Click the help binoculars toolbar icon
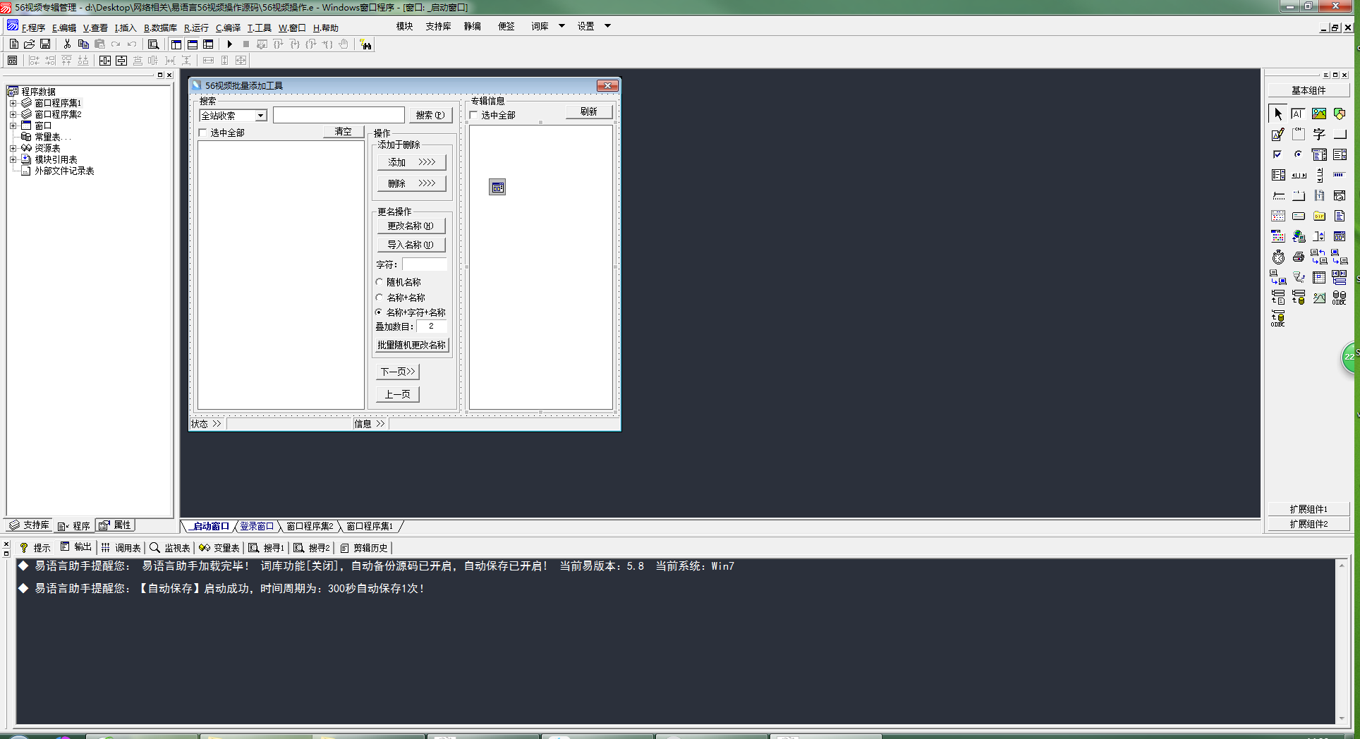The image size is (1360, 739). (365, 44)
